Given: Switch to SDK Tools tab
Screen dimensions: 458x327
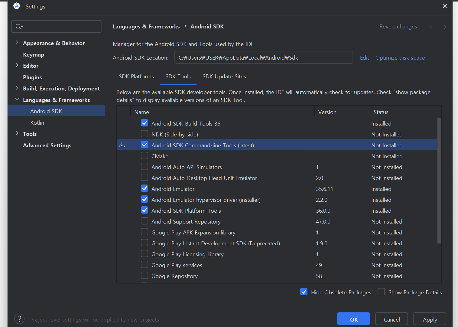Looking at the screenshot, I should 178,77.
